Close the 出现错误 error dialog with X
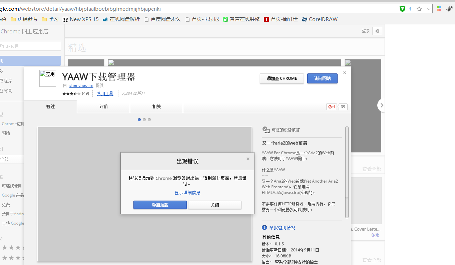This screenshot has height=265, width=455. click(x=248, y=159)
